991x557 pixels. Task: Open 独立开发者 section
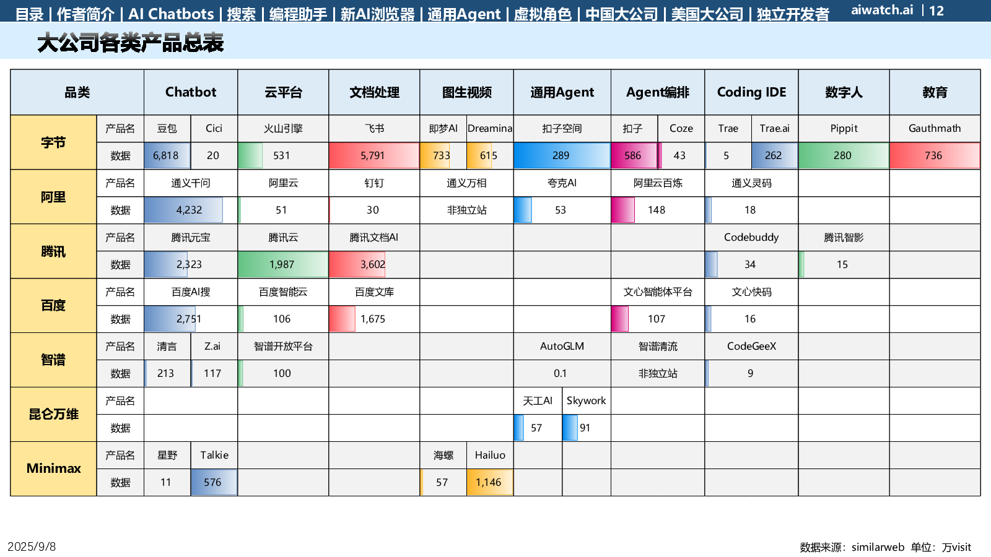793,14
